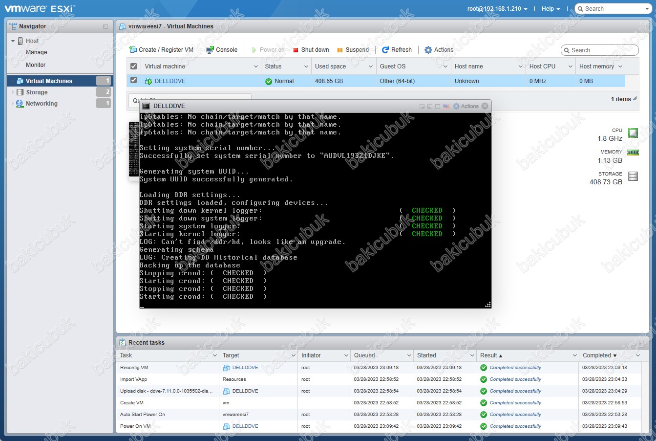Click Completed successfully link for Auto Start Power On
The width and height of the screenshot is (656, 441).
coord(515,415)
